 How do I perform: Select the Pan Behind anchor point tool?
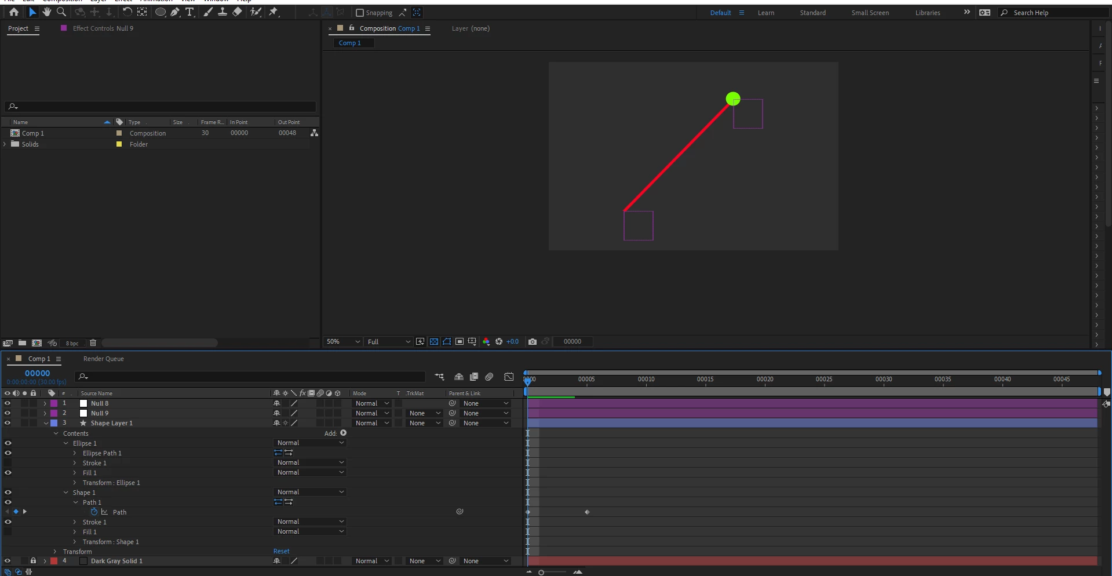[142, 12]
